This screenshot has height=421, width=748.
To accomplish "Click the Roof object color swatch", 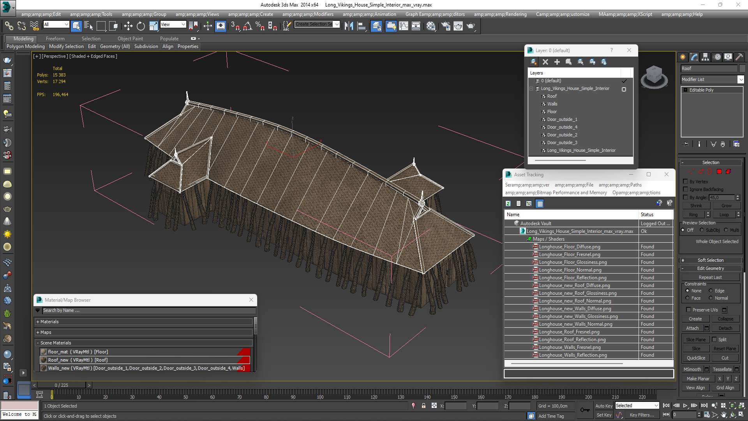I will tap(742, 69).
